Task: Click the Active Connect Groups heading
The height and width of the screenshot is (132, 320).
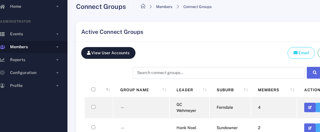Action: pos(112,32)
